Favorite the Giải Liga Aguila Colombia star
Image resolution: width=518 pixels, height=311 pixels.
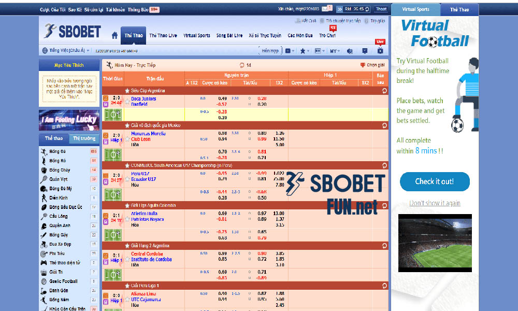click(127, 206)
